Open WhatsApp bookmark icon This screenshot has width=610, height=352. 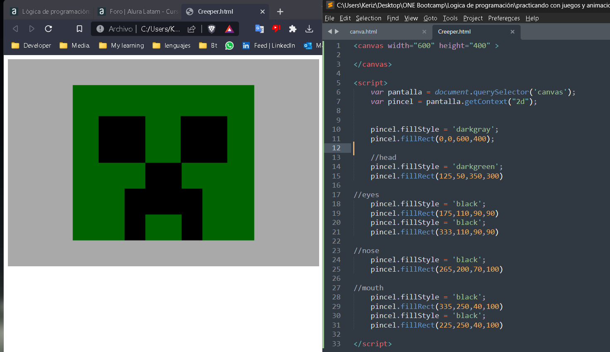tap(229, 46)
